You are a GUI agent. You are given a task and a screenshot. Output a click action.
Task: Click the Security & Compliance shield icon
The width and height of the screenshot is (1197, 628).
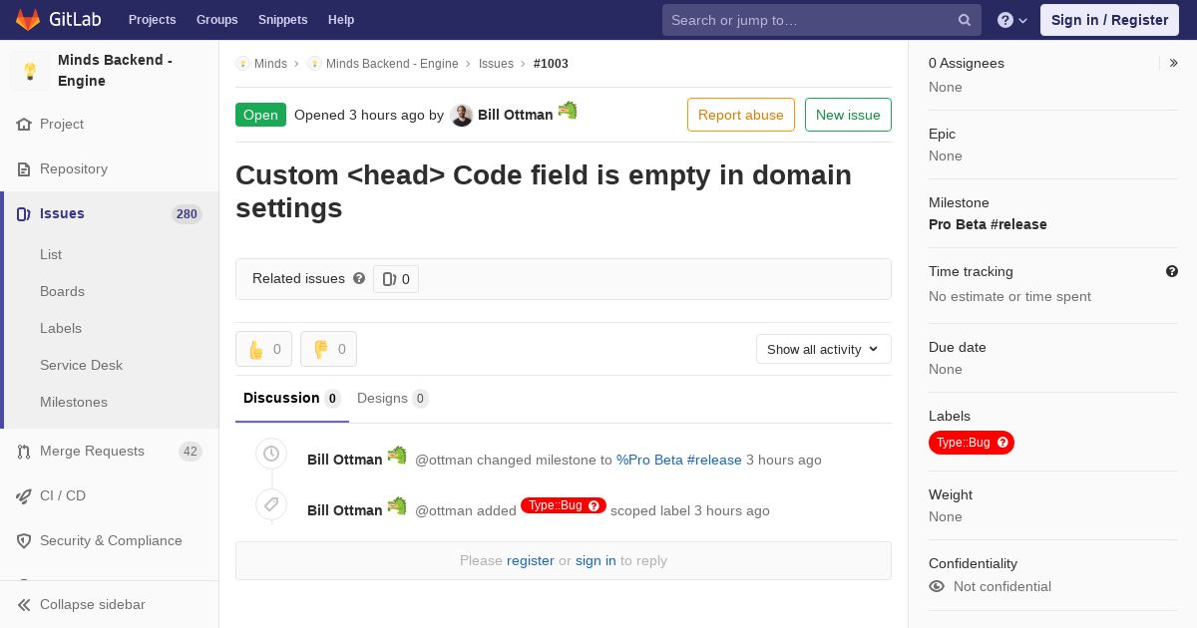(x=24, y=541)
